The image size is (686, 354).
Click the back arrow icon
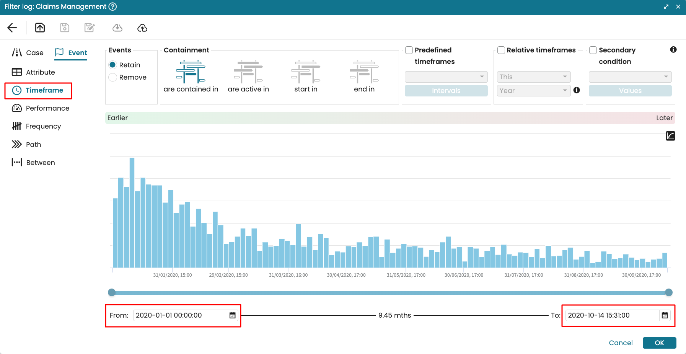click(x=12, y=28)
